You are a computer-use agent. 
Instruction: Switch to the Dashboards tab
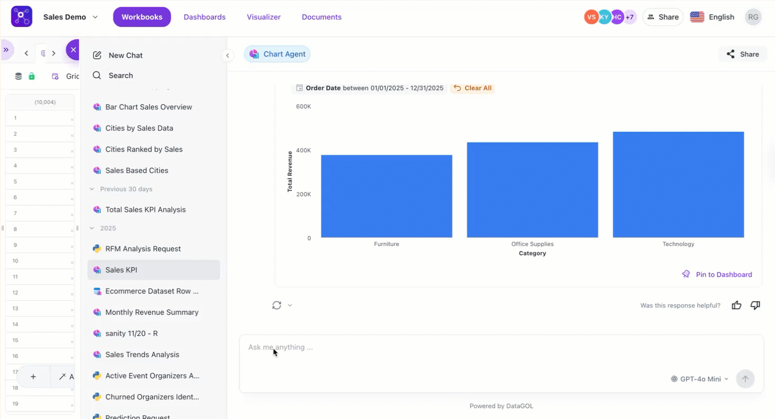click(205, 17)
